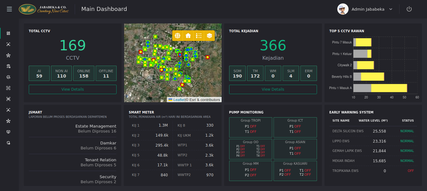
Task: Click the bank building icon in sidebar
Action: tap(8, 66)
